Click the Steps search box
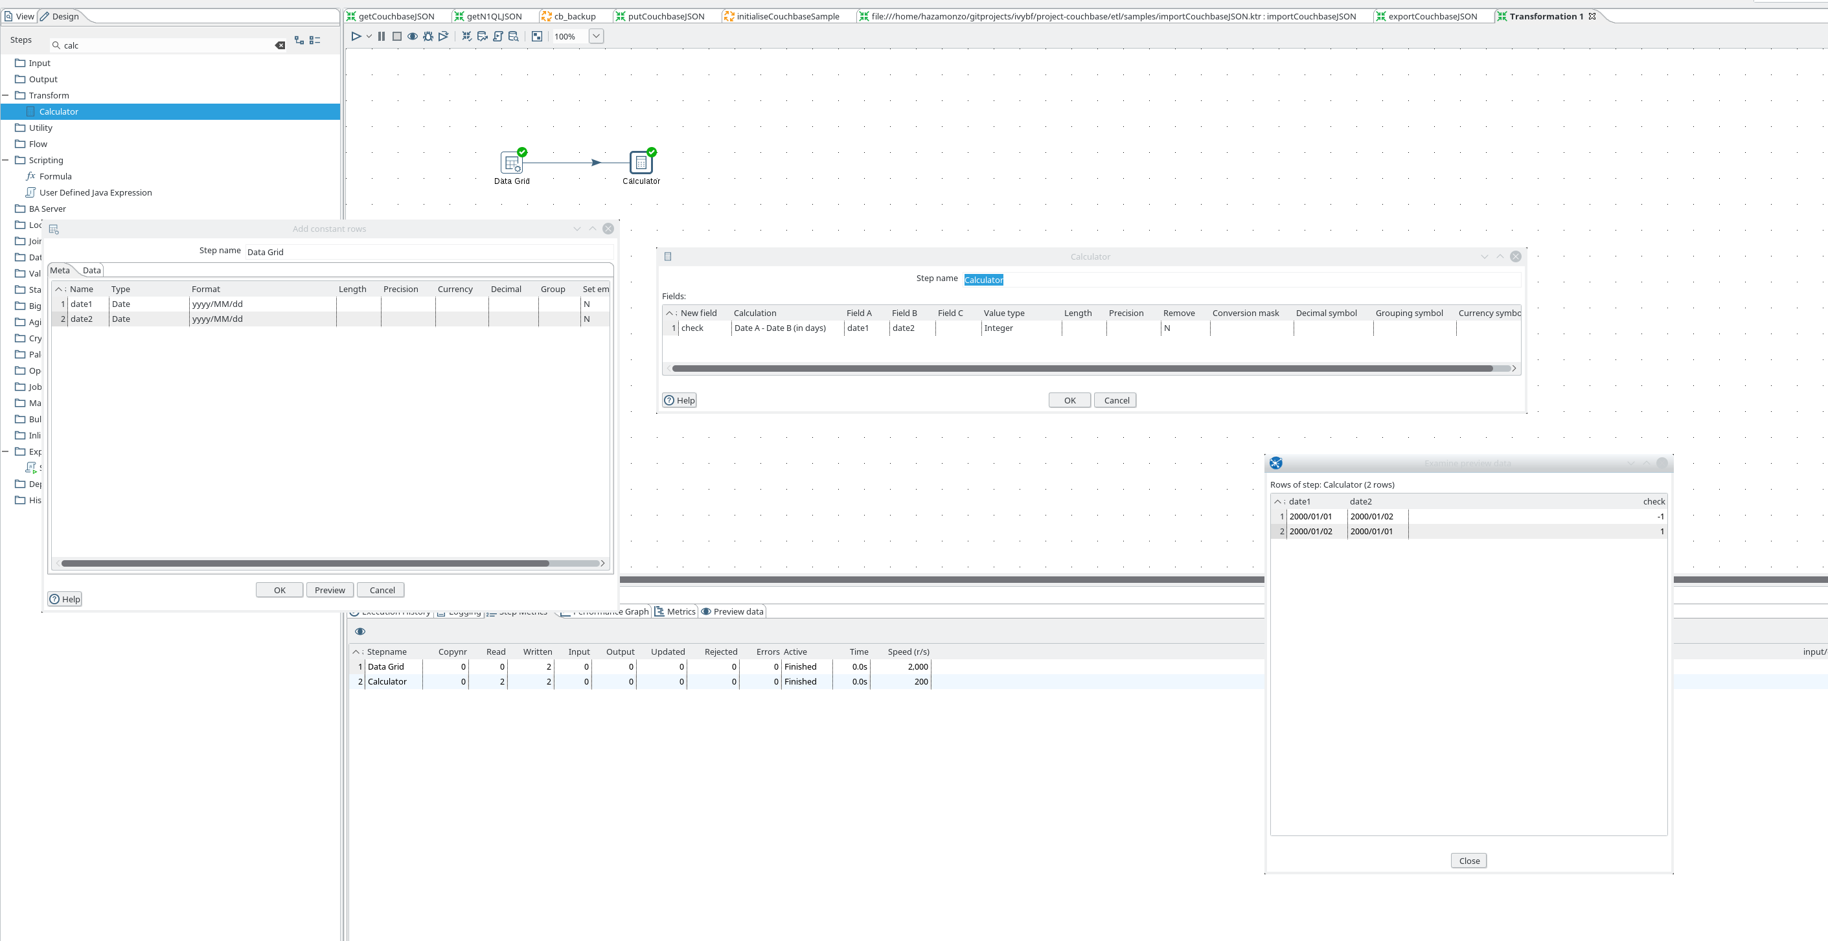1828x941 pixels. pos(168,45)
